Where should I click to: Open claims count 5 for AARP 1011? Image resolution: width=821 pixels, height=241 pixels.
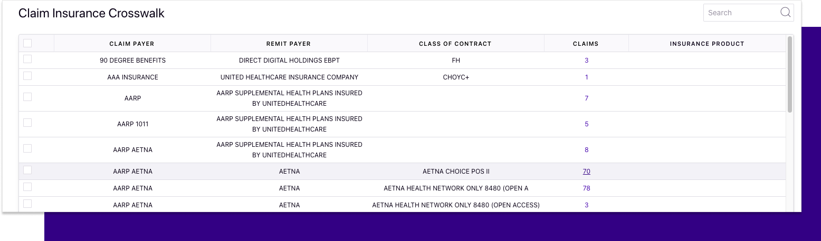coord(586,124)
